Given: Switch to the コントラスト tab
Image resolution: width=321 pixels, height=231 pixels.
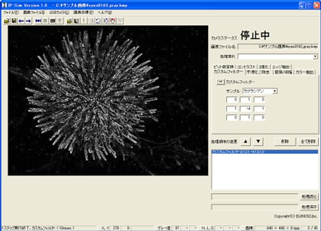Looking at the screenshot, I should tap(246, 67).
